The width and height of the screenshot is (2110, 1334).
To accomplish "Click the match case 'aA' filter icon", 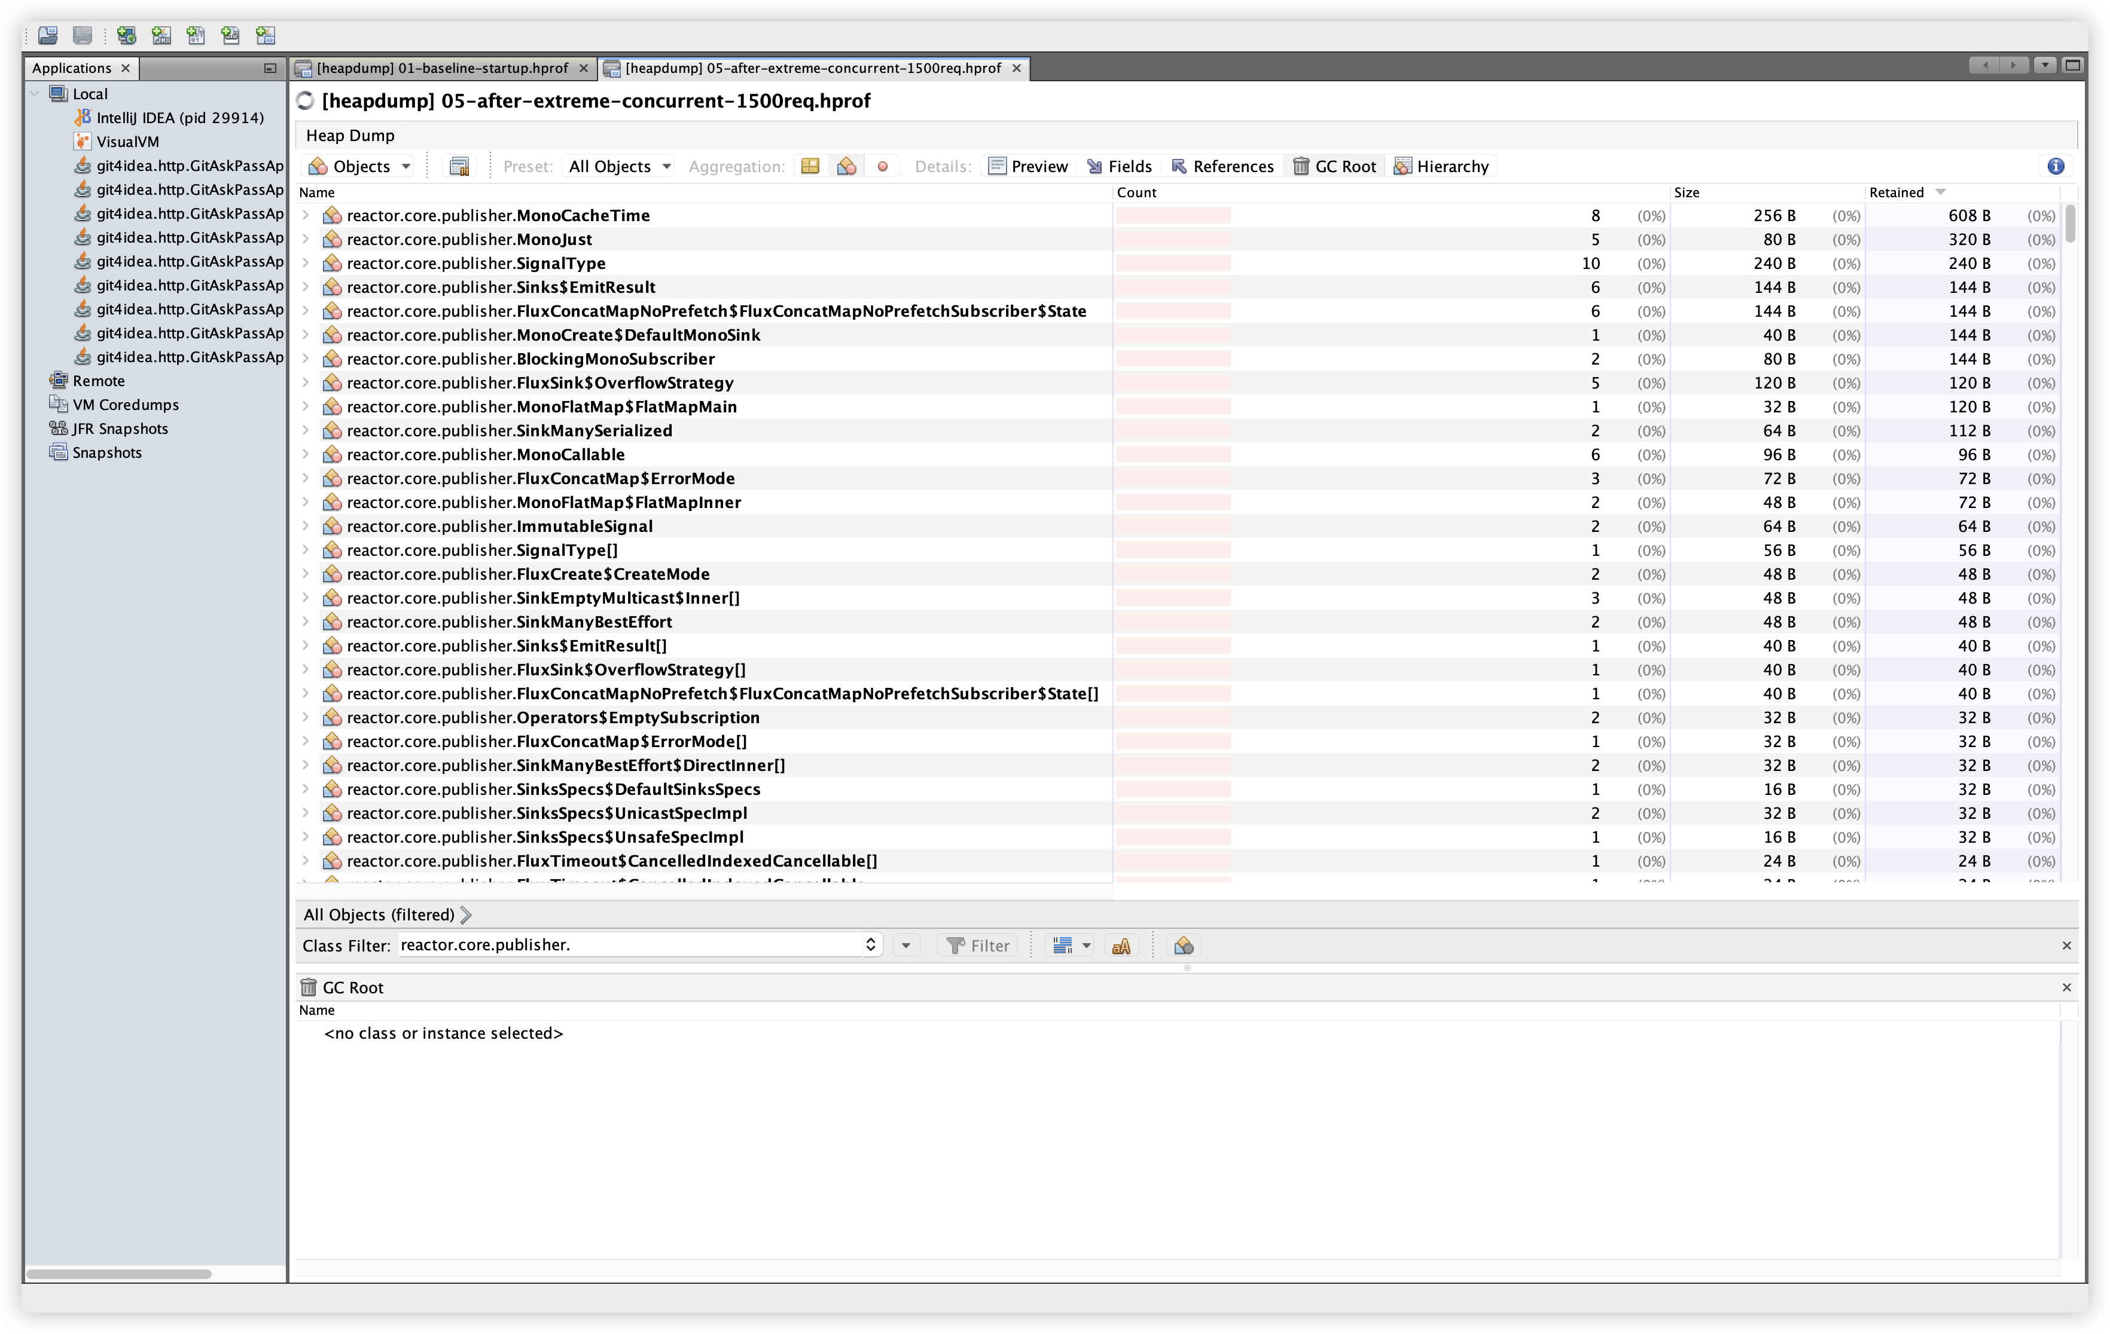I will pos(1121,946).
